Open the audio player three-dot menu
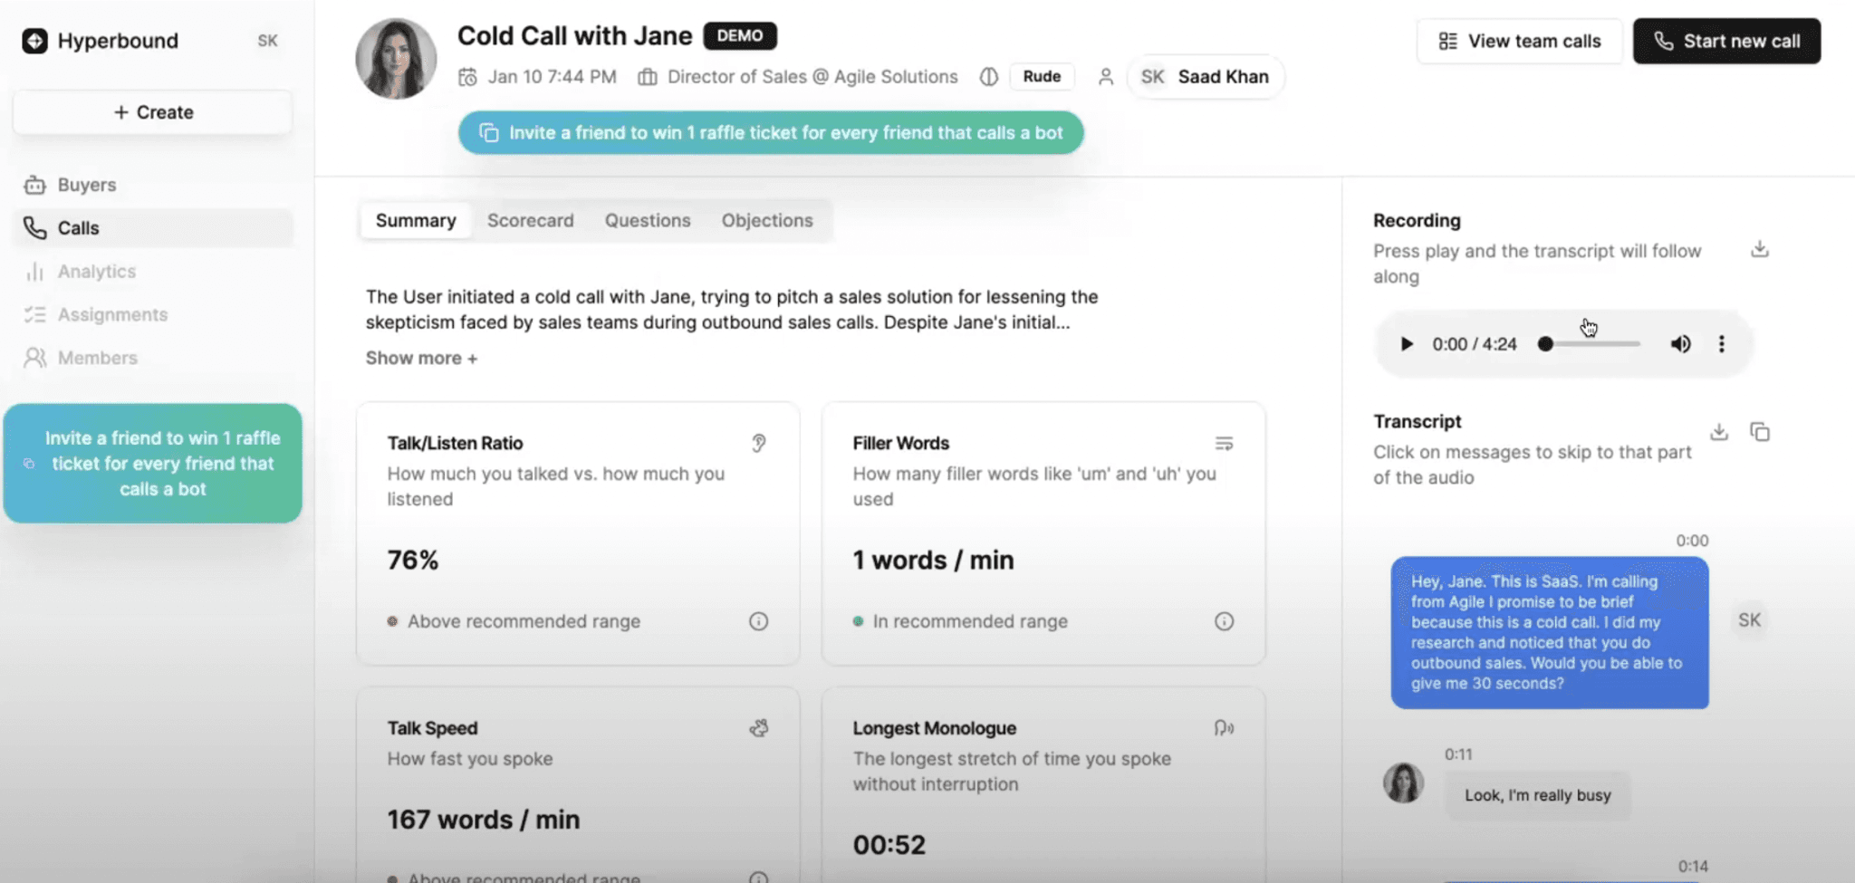The image size is (1855, 883). pos(1721,343)
